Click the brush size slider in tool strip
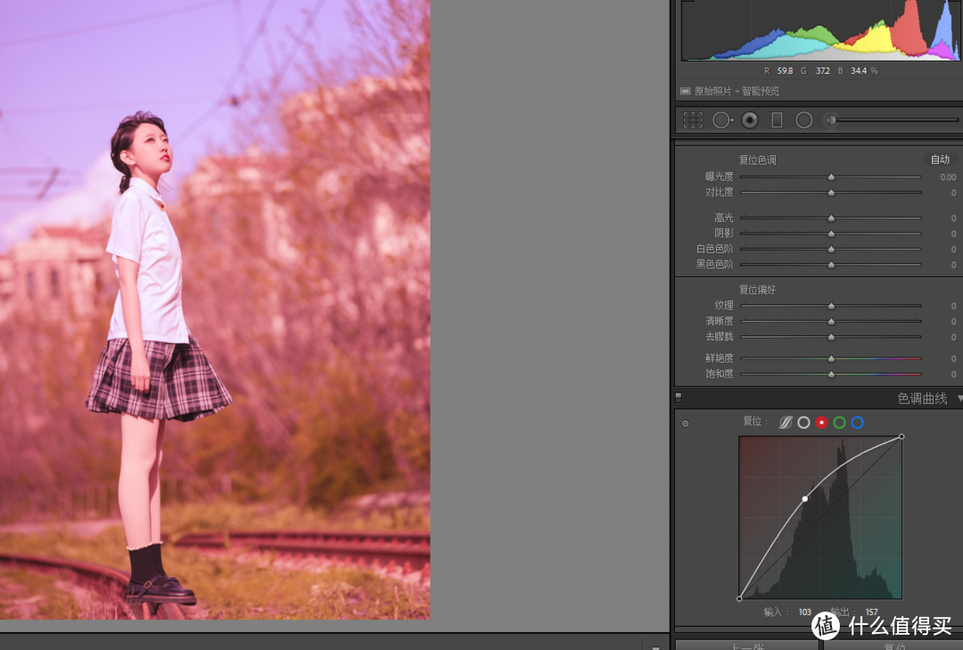Image resolution: width=963 pixels, height=650 pixels. point(897,119)
